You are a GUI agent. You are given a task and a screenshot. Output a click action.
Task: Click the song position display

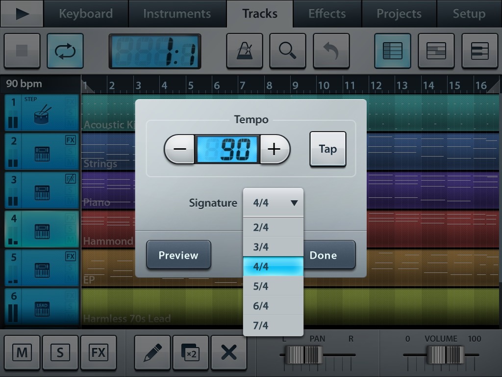tap(155, 51)
